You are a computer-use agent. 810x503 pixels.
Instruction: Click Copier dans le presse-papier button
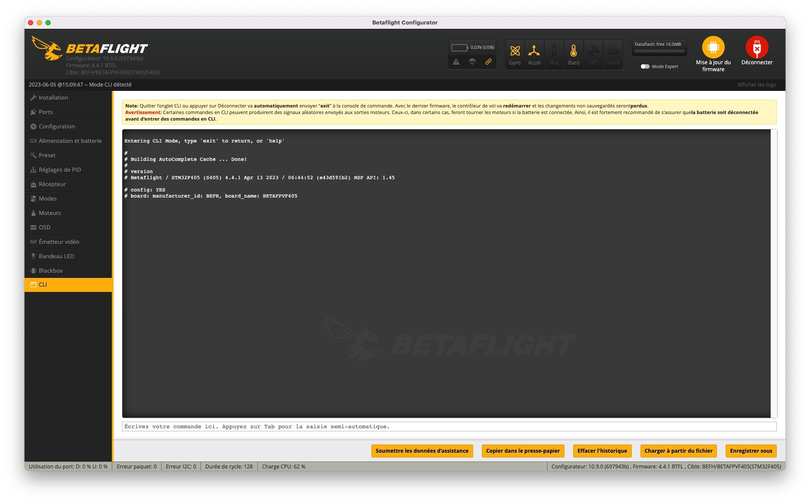click(x=523, y=451)
